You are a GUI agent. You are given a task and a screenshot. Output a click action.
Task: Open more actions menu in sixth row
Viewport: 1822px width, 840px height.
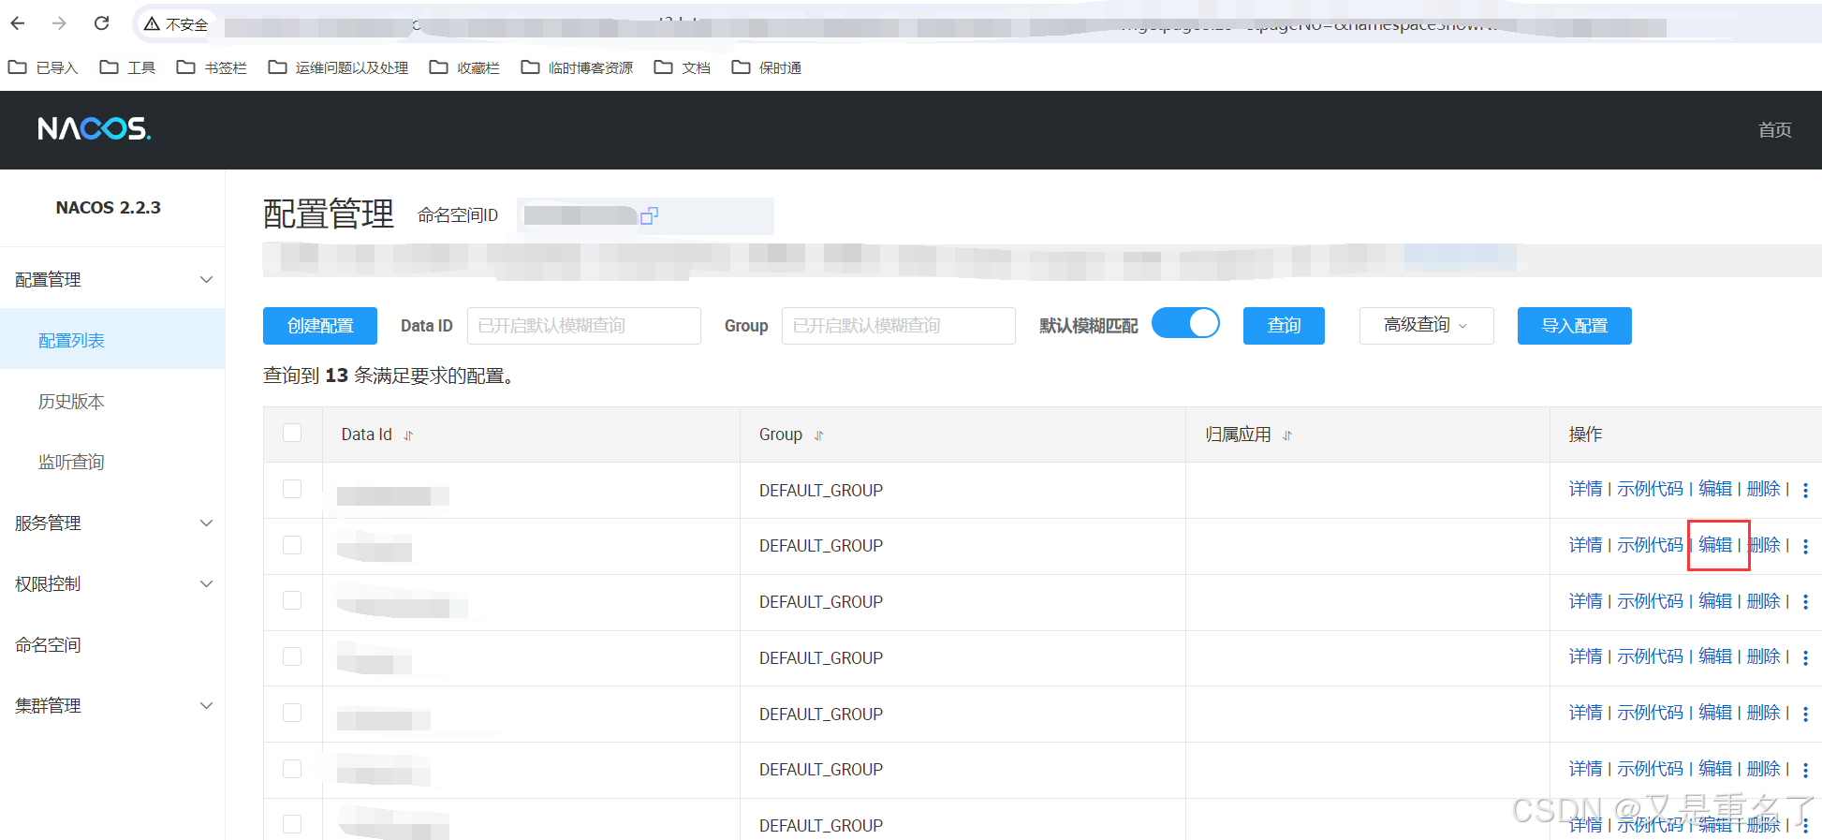pyautogui.click(x=1805, y=770)
